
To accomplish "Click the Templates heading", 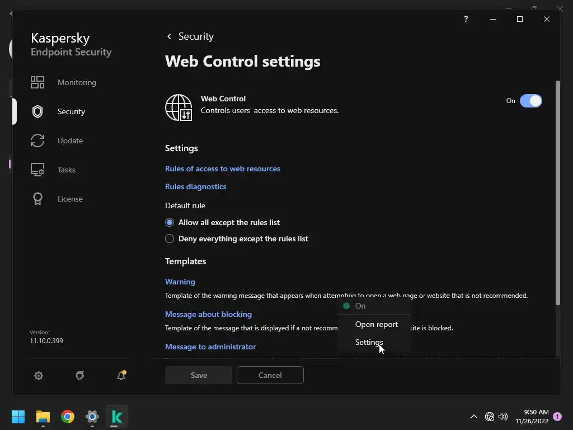I will pos(185,261).
